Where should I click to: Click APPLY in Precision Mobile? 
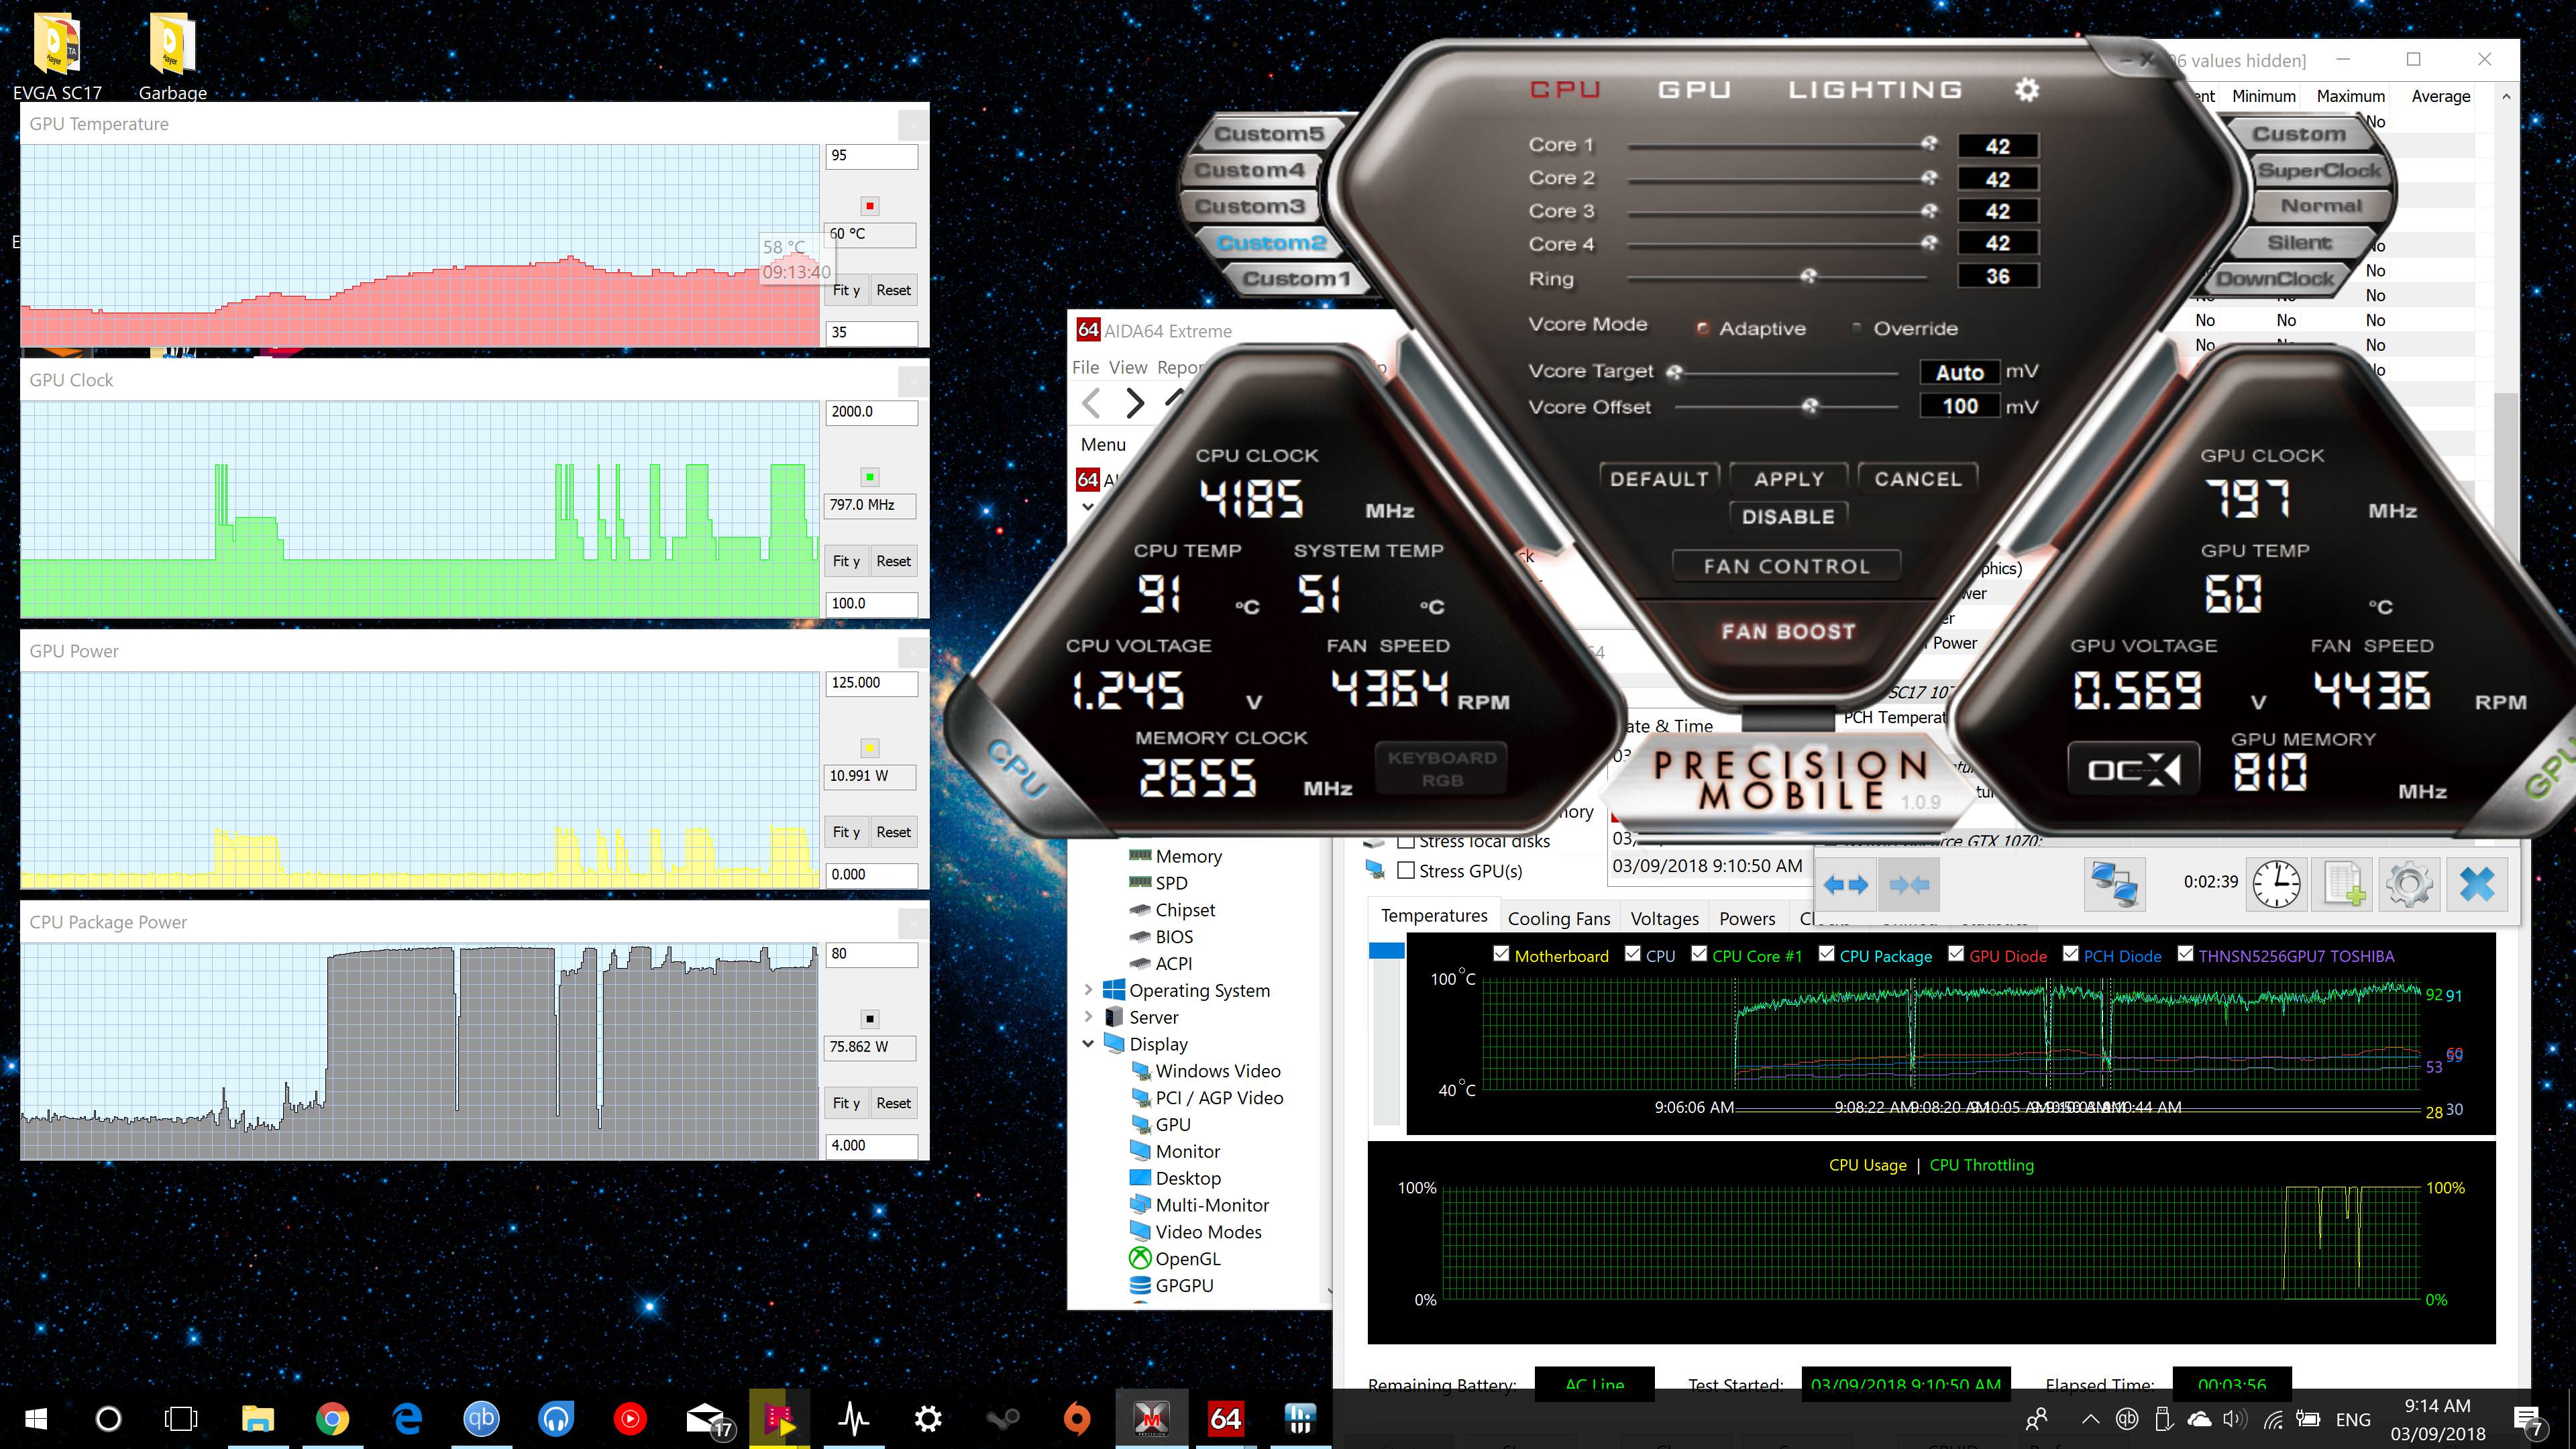tap(1789, 479)
